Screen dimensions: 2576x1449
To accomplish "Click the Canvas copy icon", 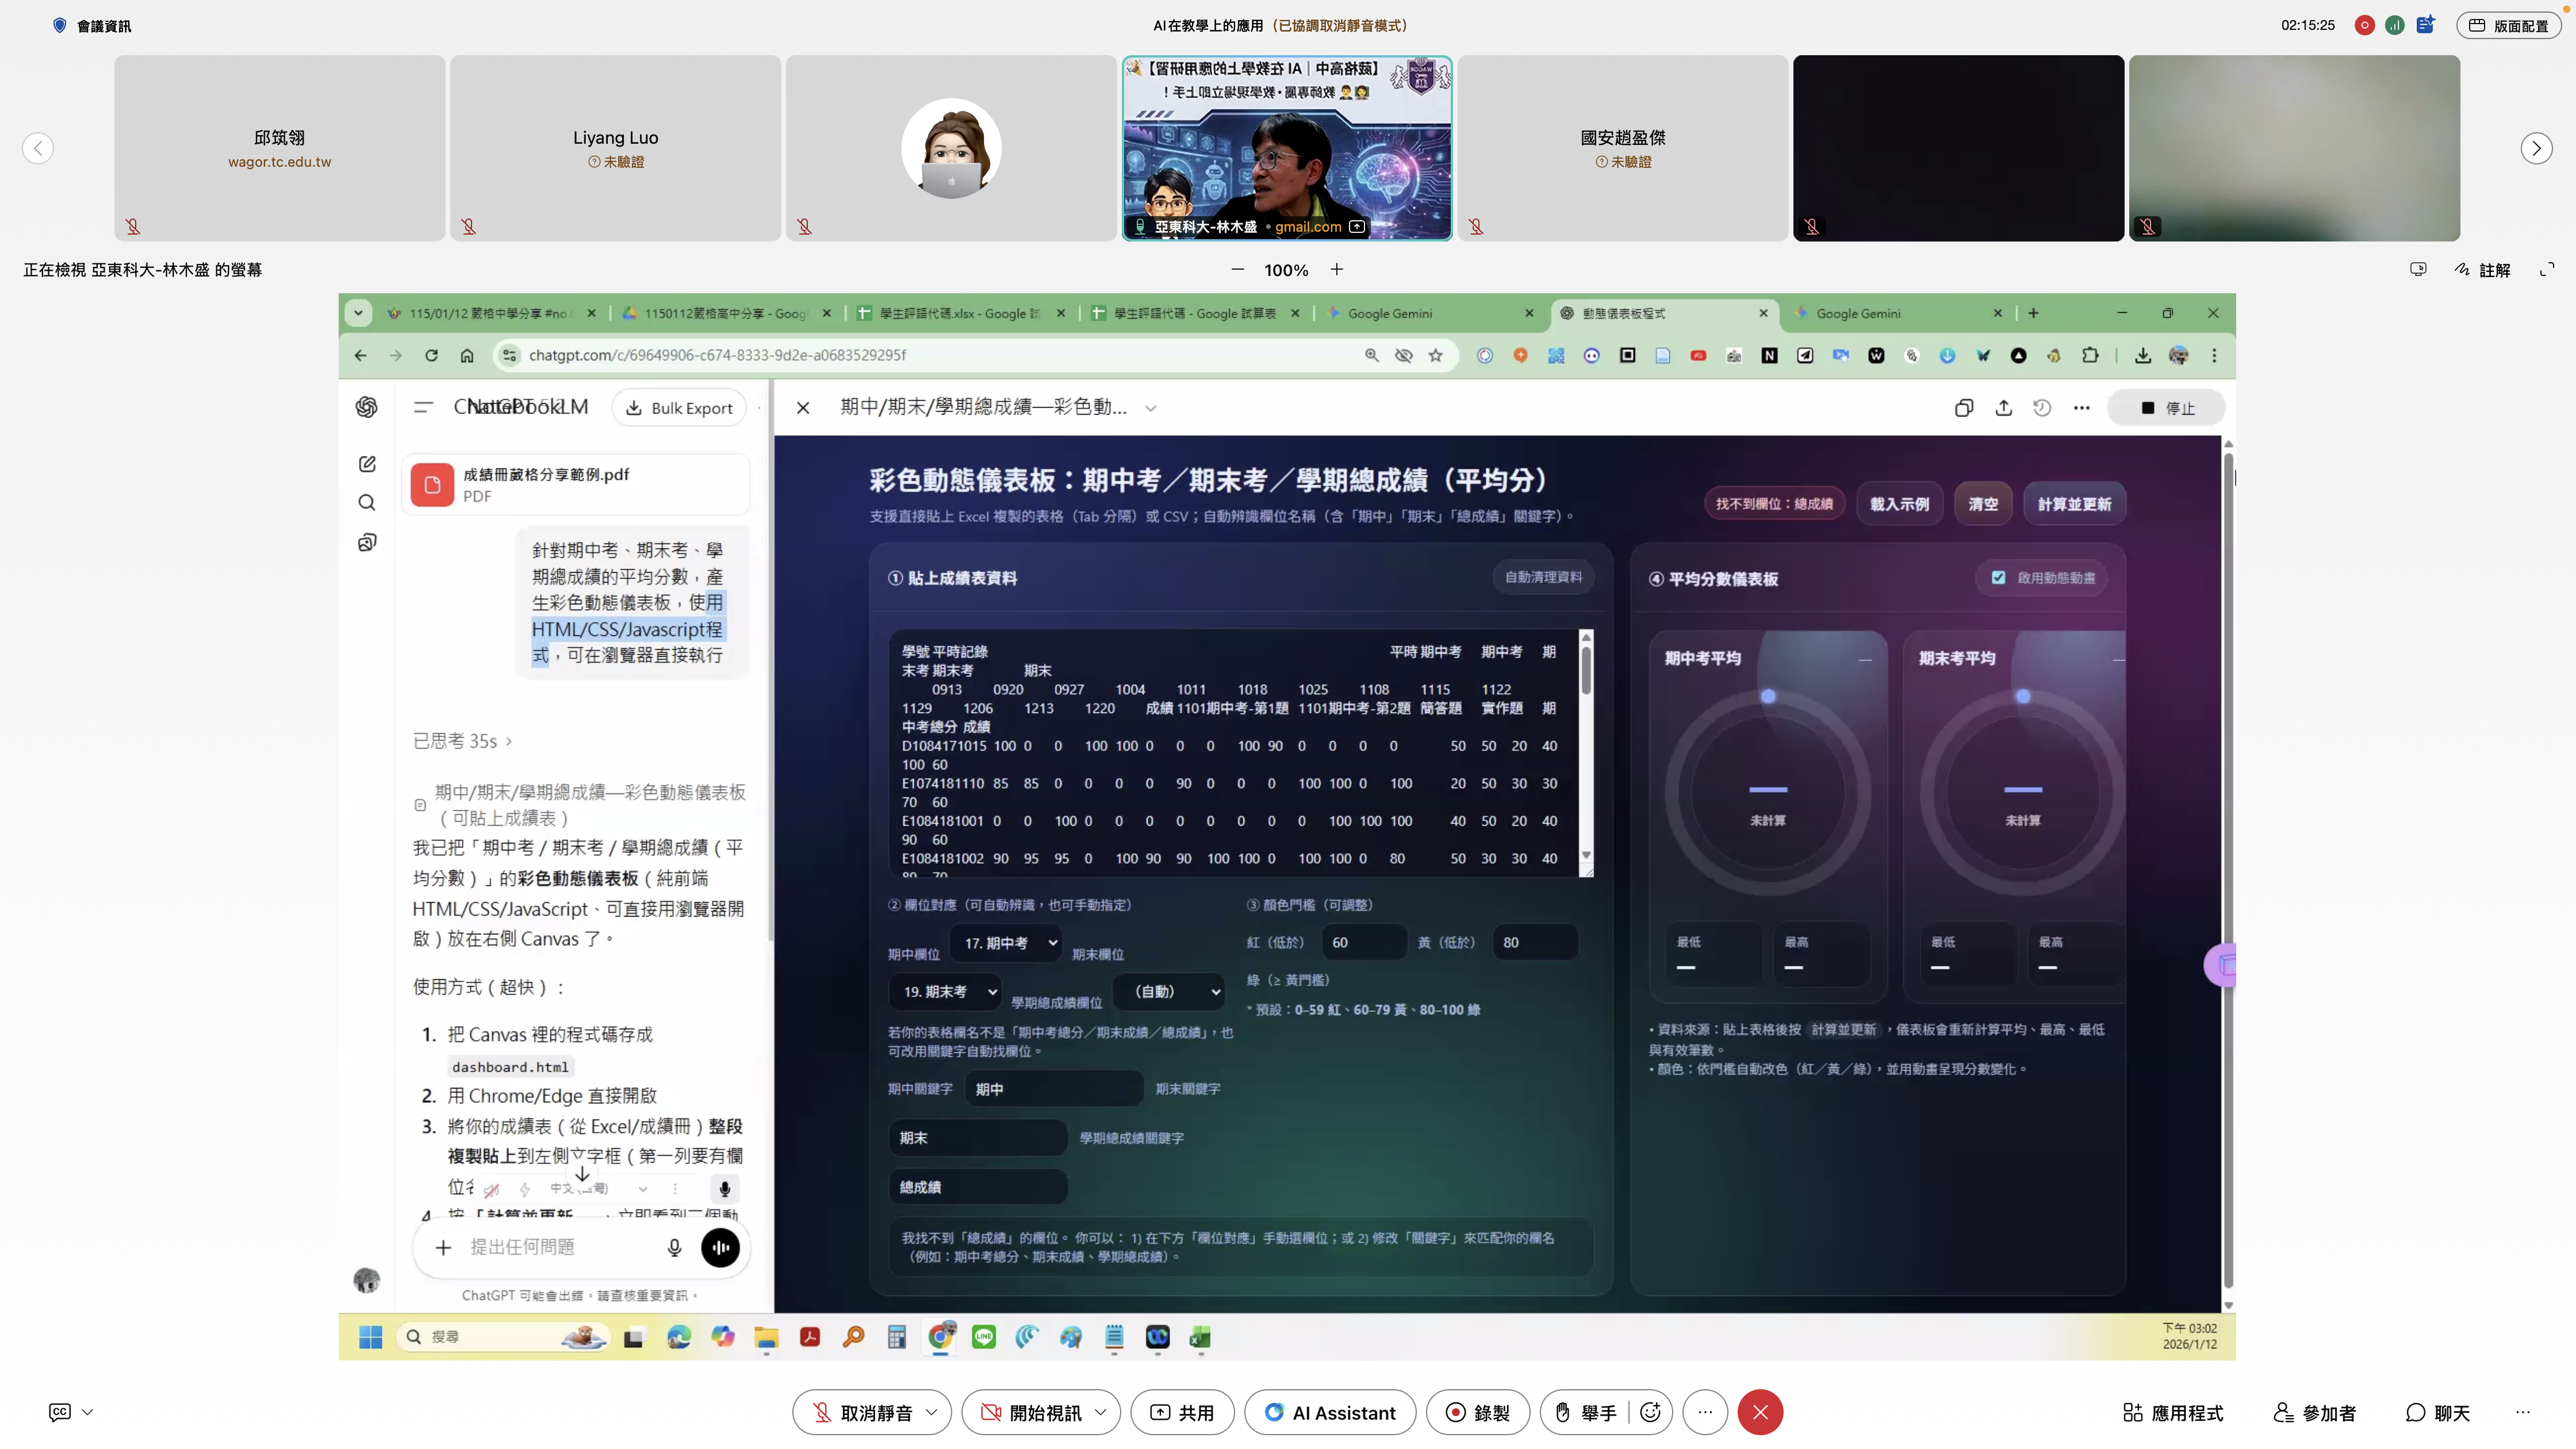I will coord(1964,408).
